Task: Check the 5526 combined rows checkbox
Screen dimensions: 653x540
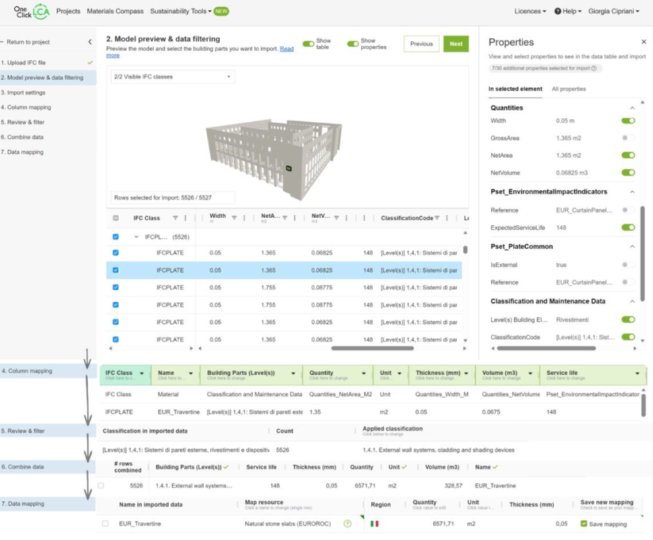Action: coord(101,485)
